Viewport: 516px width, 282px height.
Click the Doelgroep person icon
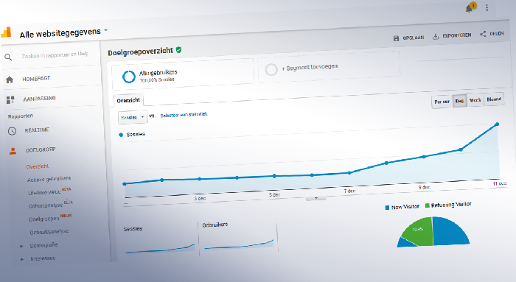(13, 151)
